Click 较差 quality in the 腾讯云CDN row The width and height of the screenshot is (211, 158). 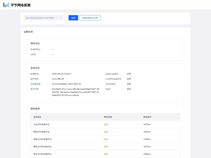tap(106, 147)
